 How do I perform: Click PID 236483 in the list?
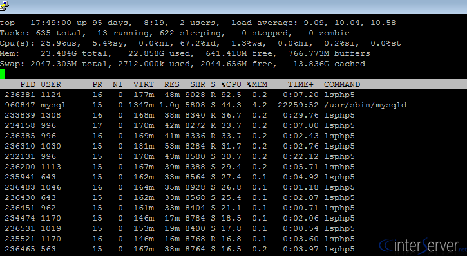20,187
